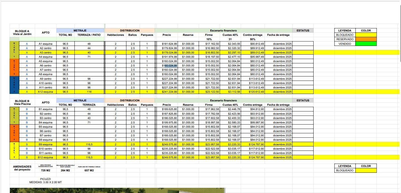Image resolution: width=401 pixels, height=193 pixels.
Task: Select the BLOQUE B Vista Piscina header
Action: click(x=22, y=102)
